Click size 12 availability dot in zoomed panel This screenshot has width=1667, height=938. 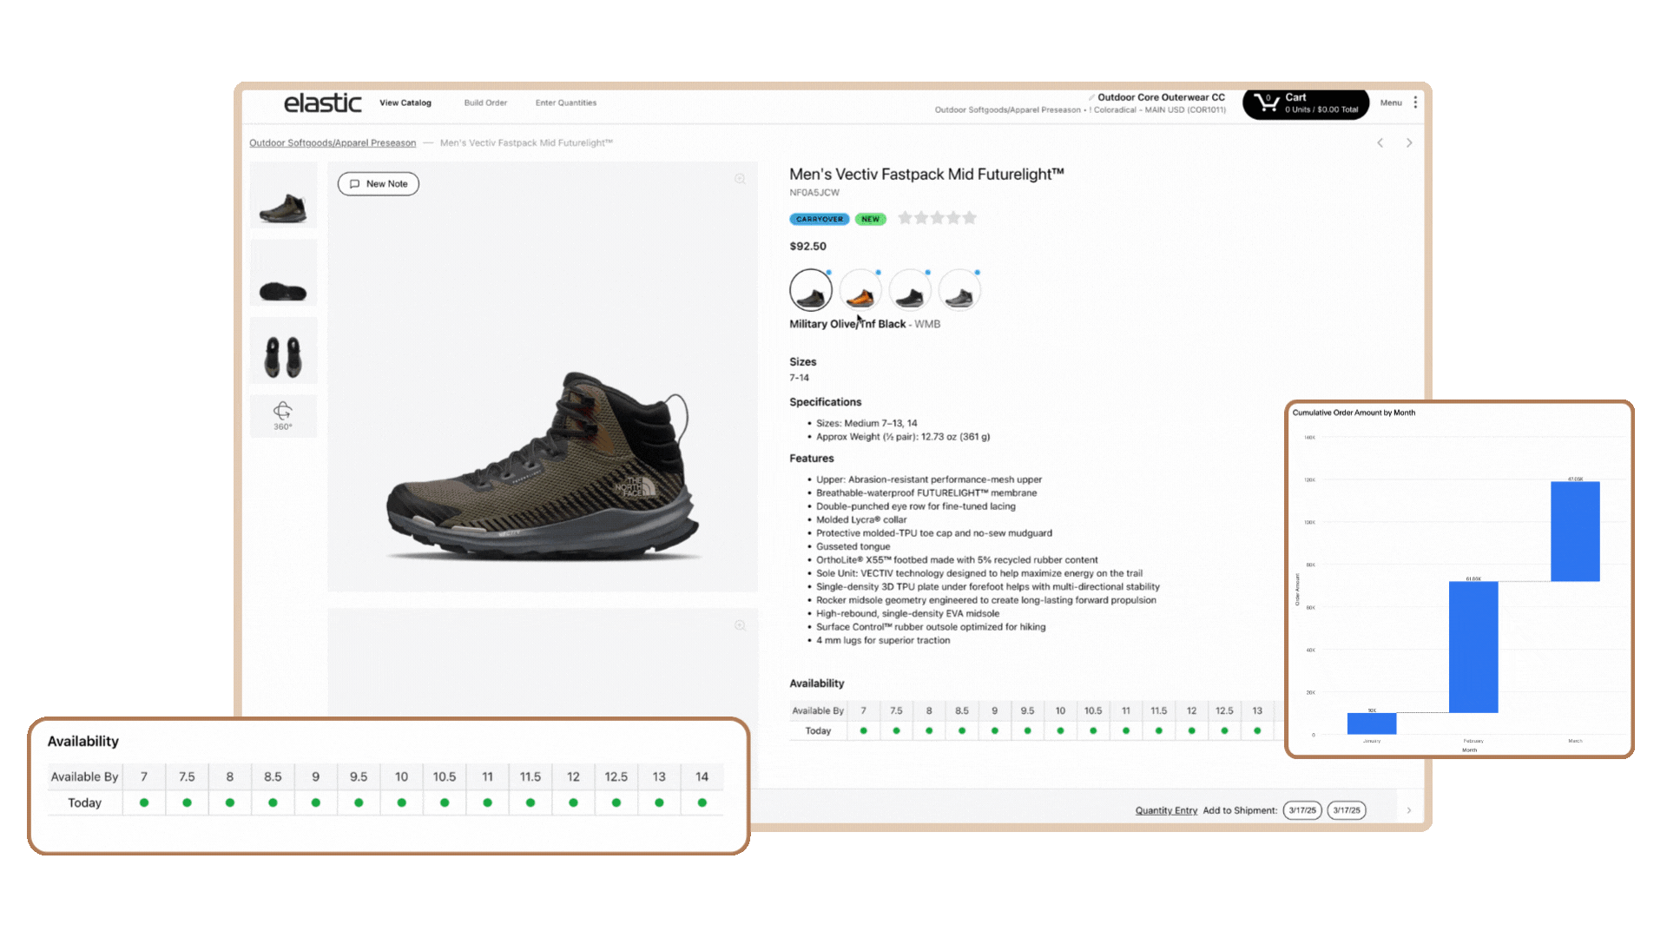pyautogui.click(x=573, y=803)
